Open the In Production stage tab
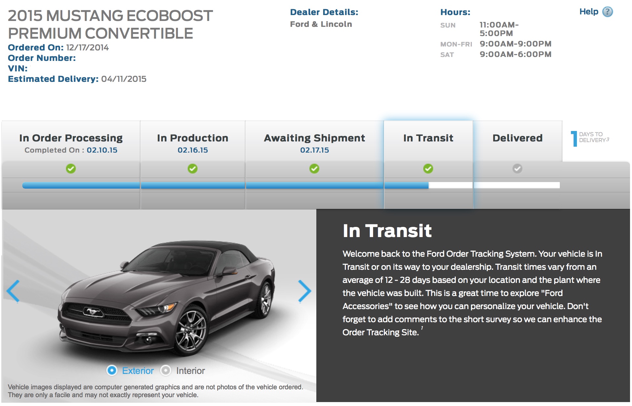632x406 pixels. coord(193,138)
